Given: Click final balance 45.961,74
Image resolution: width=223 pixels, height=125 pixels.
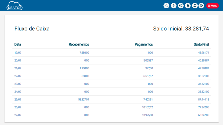Looking at the screenshot, I should 204,53.
